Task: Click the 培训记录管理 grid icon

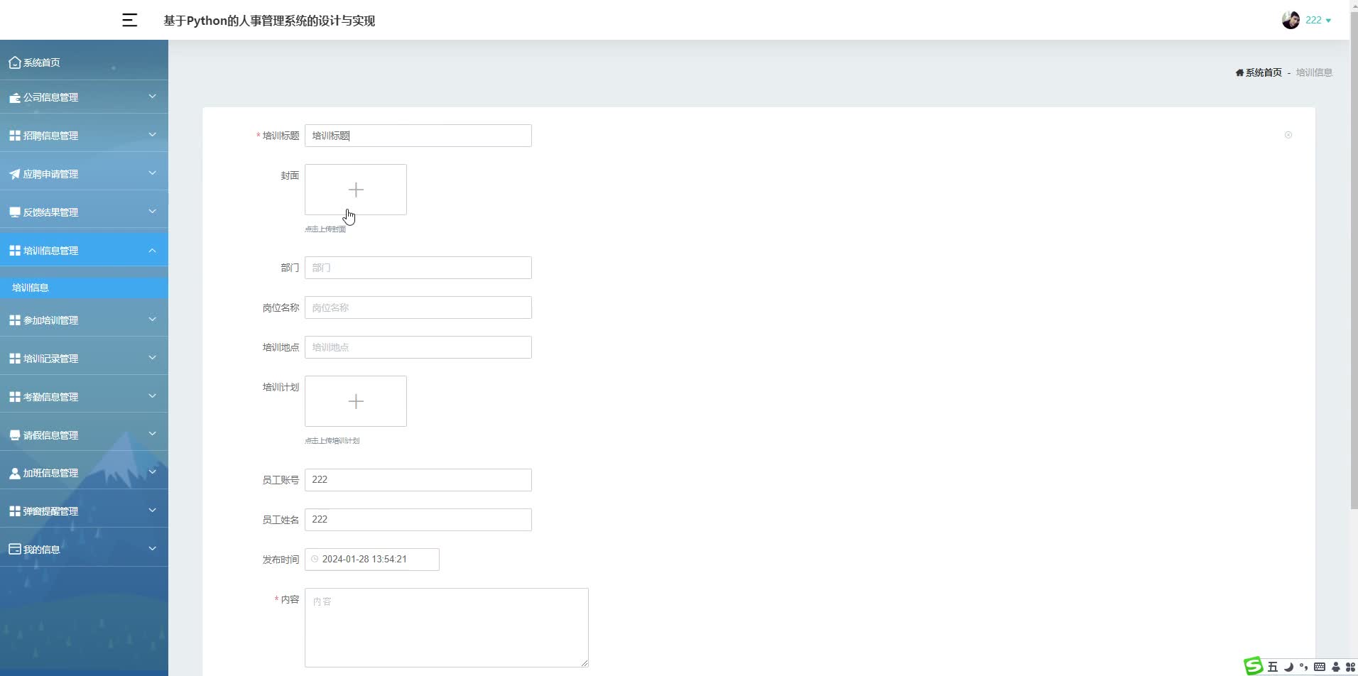Action: pos(14,359)
